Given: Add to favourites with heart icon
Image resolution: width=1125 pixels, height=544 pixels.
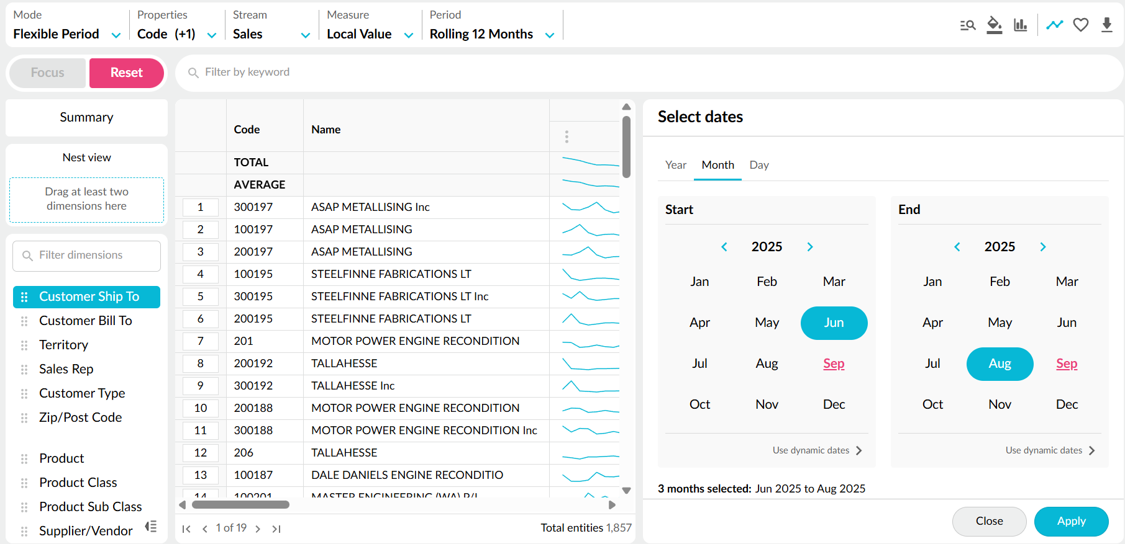Looking at the screenshot, I should point(1081,25).
